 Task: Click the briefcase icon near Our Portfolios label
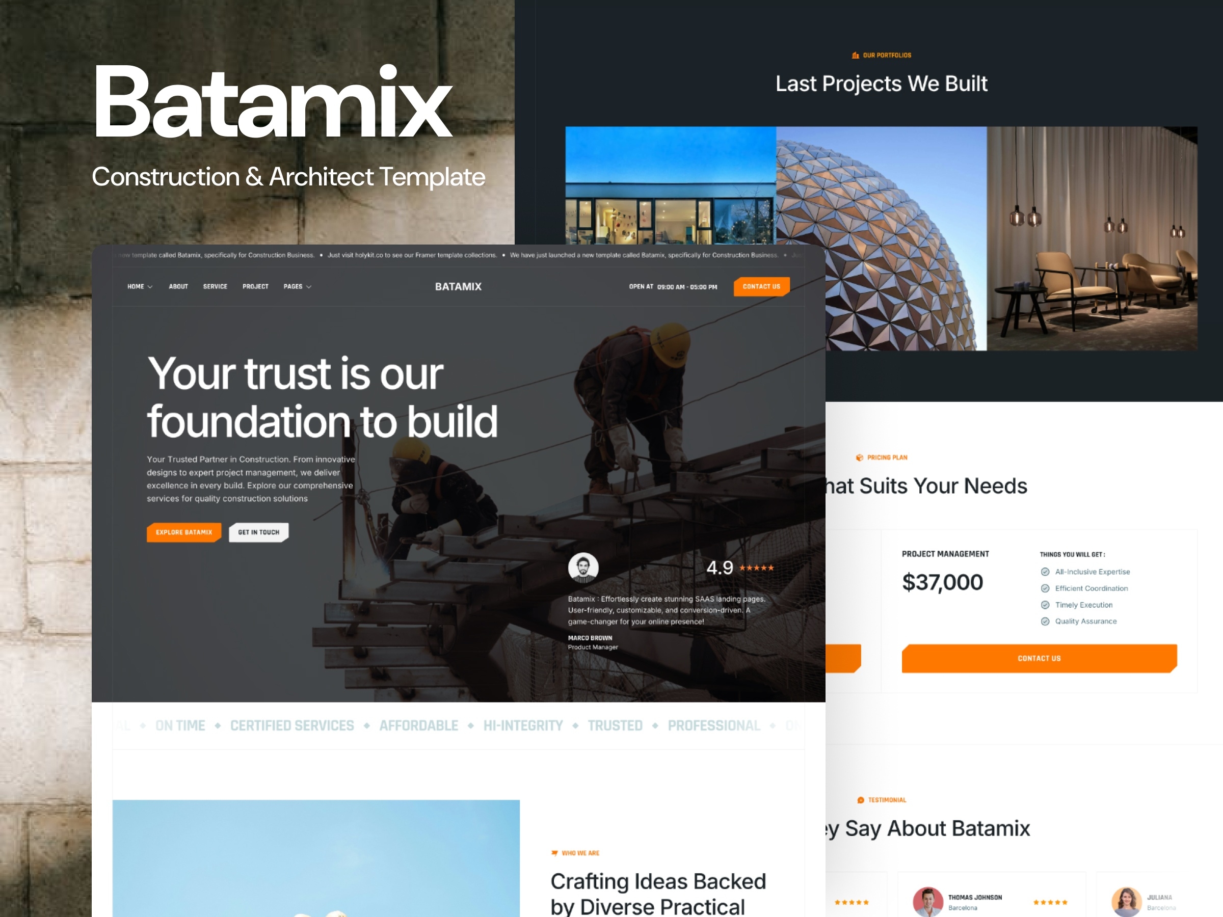coord(853,55)
